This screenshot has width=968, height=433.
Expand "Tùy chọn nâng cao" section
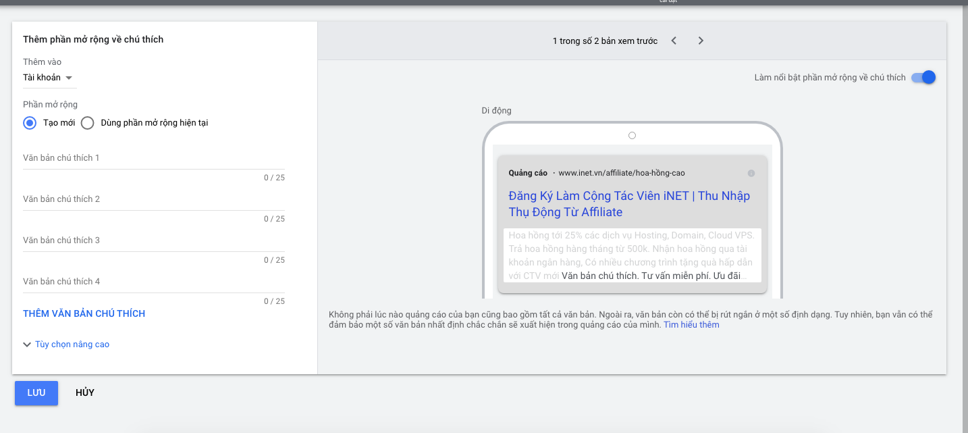[x=66, y=345]
